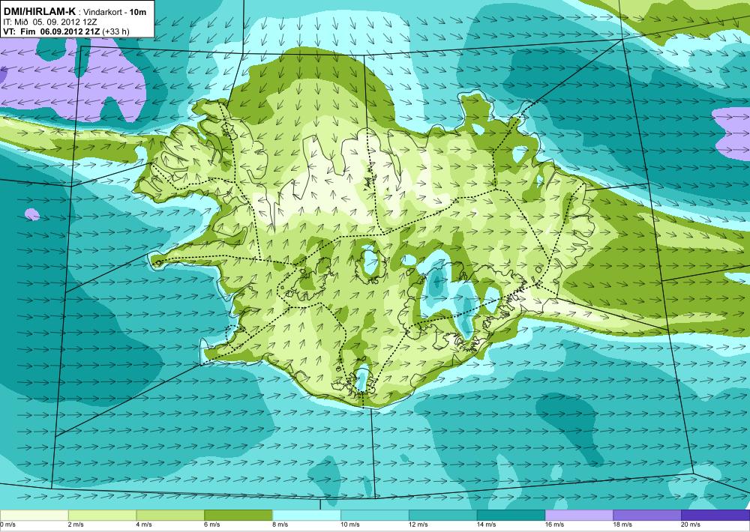This screenshot has height=532, width=750.
Task: Click the turquoise 10–12 m/s legend swatch
Action: [x=374, y=516]
